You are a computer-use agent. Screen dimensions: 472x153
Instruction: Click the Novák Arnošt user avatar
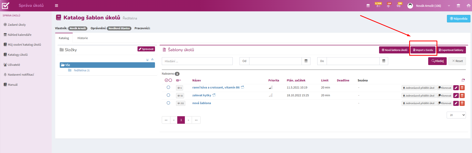[x=410, y=6]
